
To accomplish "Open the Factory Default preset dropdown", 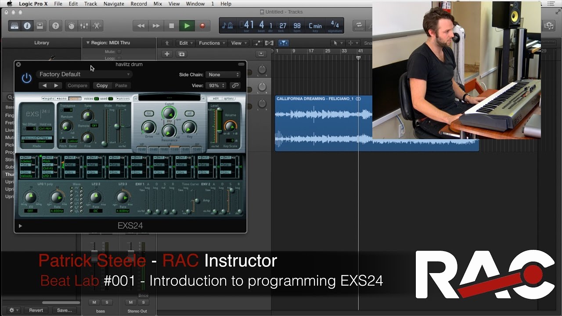I will 84,75.
